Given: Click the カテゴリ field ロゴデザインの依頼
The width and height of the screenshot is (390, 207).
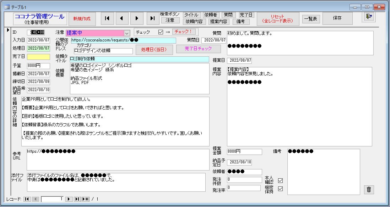Looking at the screenshot, I should [103, 51].
